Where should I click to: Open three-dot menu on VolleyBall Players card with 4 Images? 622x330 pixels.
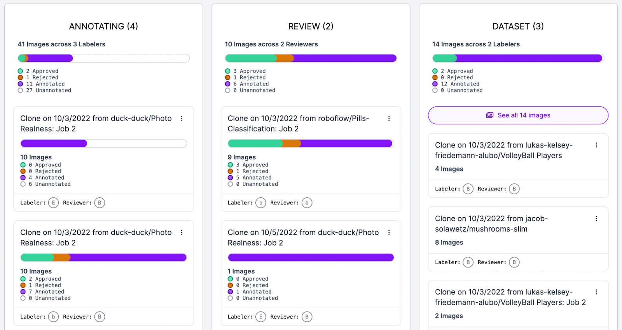[x=596, y=145]
